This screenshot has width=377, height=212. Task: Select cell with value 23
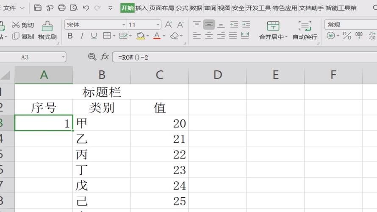tap(160, 170)
